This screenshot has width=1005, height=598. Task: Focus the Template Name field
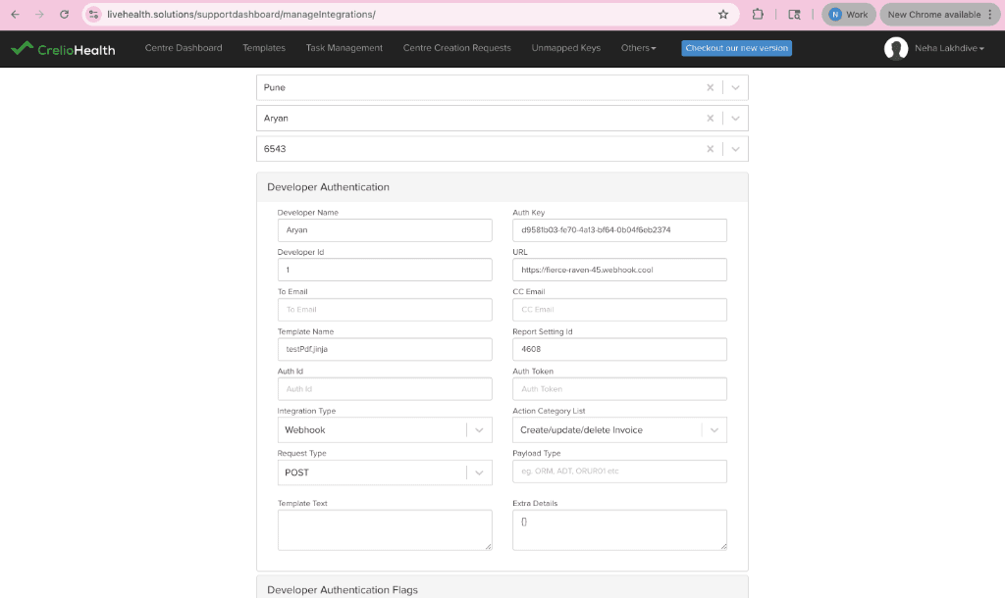point(385,349)
